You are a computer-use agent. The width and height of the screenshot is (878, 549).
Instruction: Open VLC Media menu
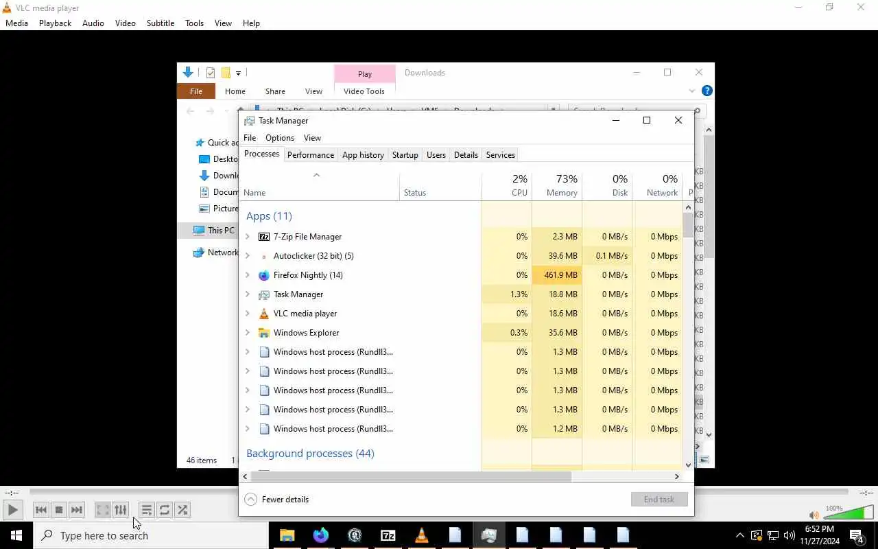click(x=16, y=23)
